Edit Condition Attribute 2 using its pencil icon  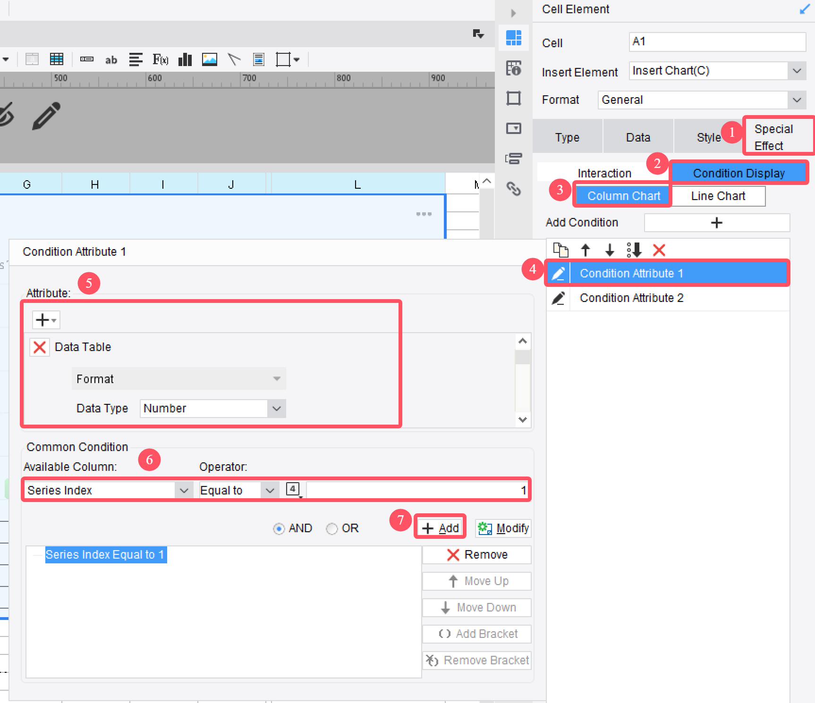pos(559,298)
